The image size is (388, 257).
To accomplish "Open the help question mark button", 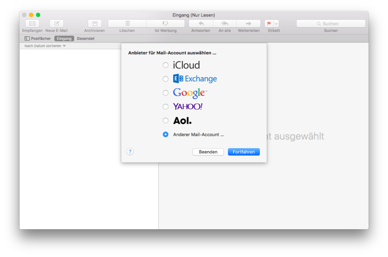I will click(130, 151).
